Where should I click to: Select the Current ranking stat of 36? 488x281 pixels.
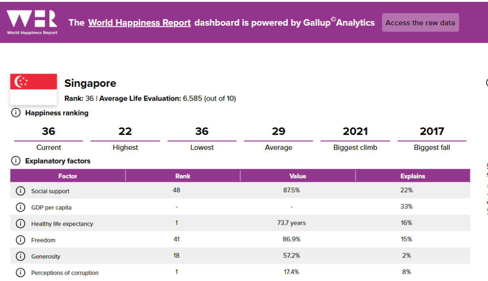pyautogui.click(x=48, y=131)
